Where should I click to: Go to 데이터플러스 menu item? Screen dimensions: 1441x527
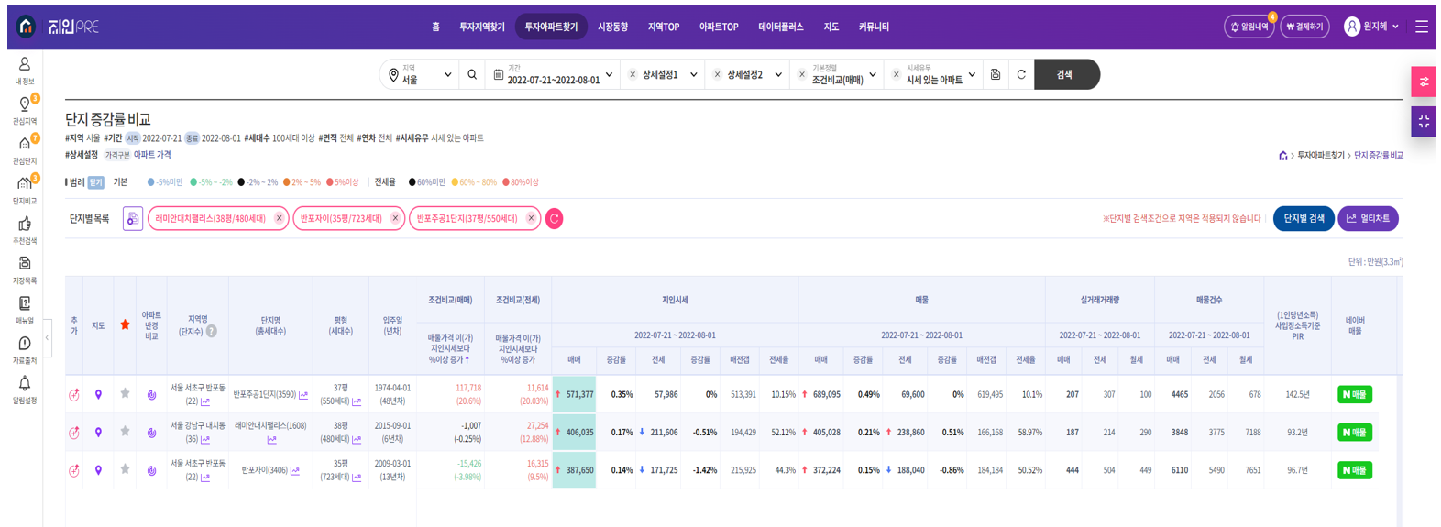pyautogui.click(x=780, y=27)
